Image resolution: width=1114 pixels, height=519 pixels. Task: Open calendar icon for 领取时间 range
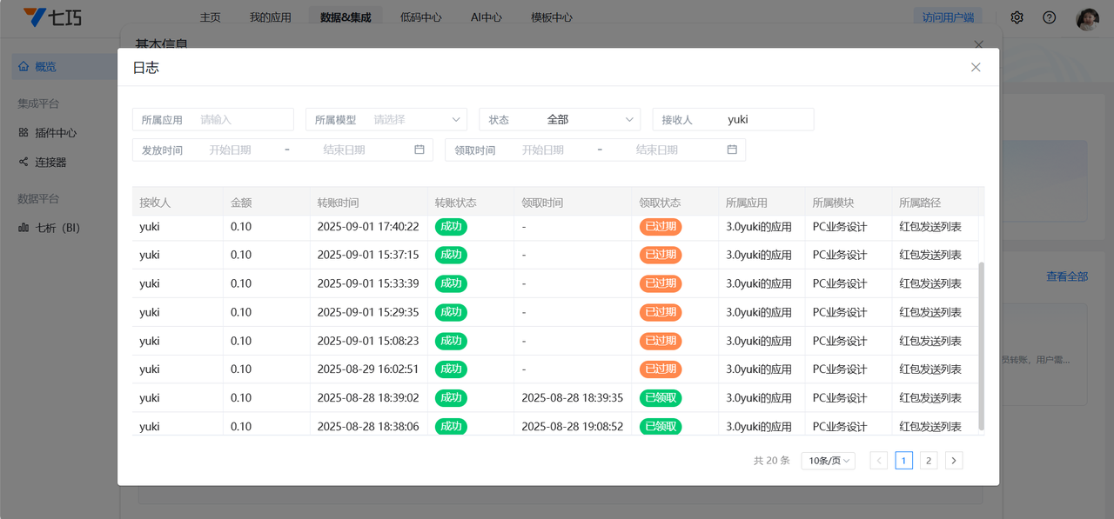tap(732, 150)
